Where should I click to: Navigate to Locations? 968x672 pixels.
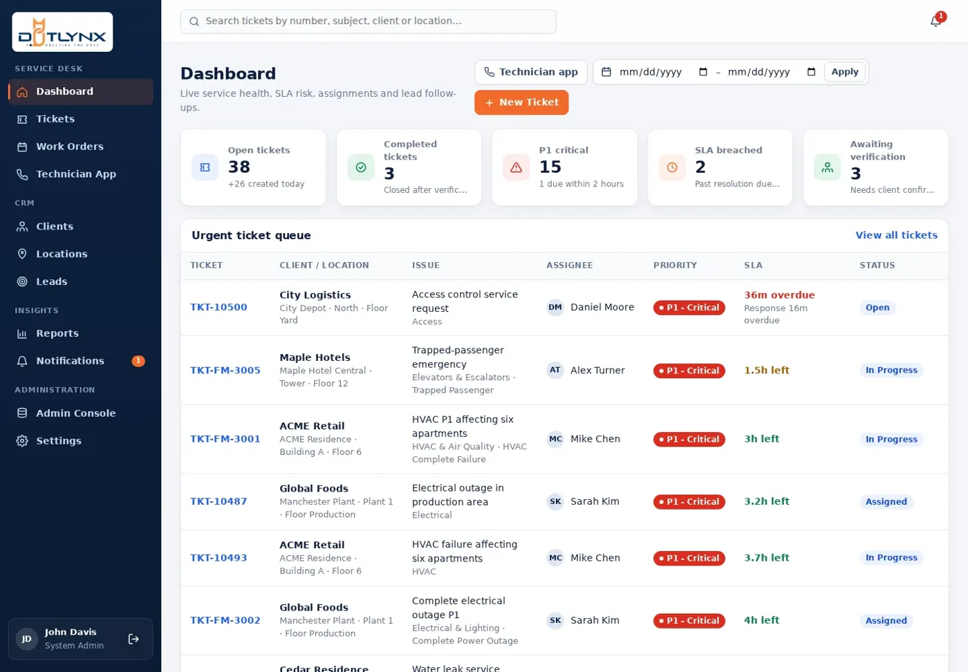[81, 254]
